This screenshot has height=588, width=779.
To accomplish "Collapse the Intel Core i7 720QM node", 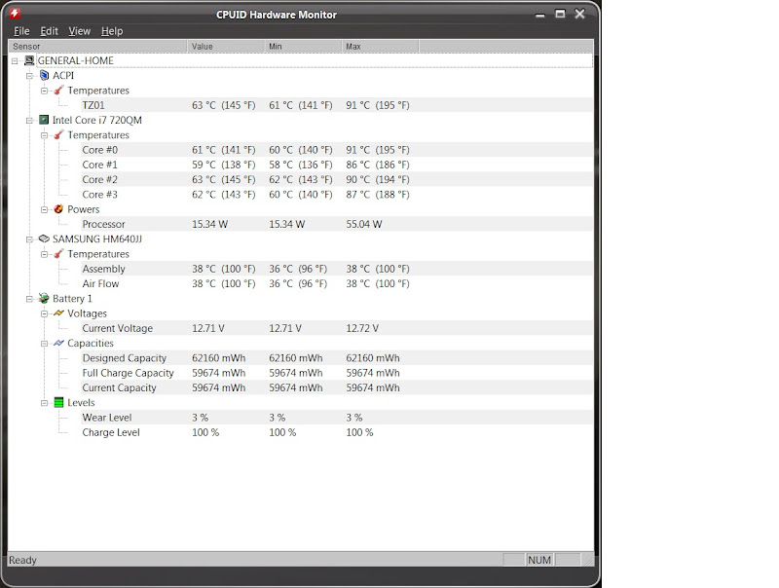I will coord(30,120).
